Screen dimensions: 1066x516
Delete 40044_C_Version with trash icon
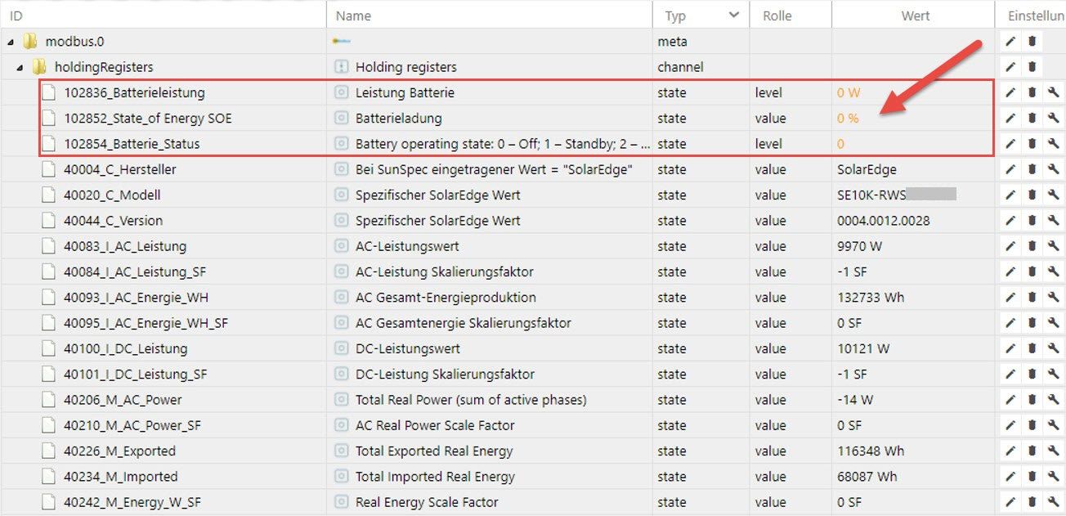[1032, 221]
